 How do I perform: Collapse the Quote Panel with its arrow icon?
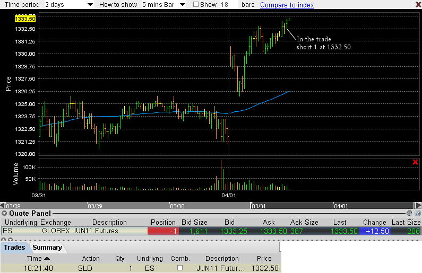tap(4, 213)
